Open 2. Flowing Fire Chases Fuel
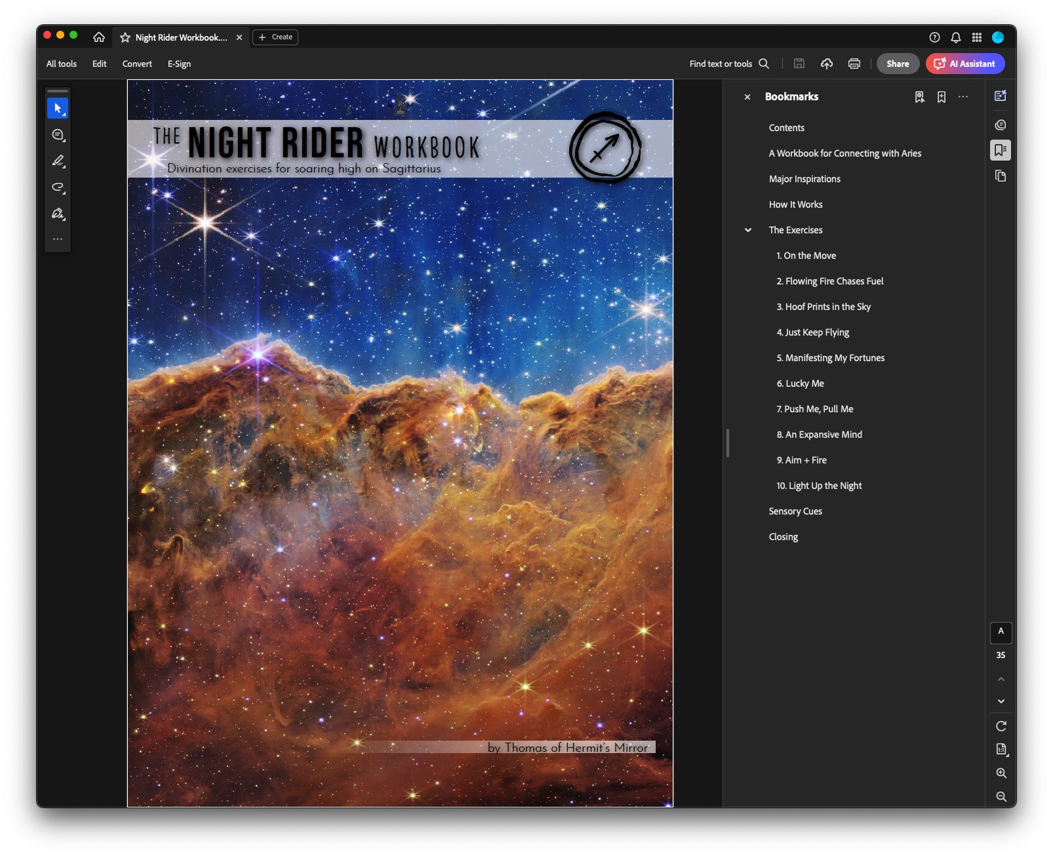Viewport: 1053px width, 856px height. tap(830, 281)
